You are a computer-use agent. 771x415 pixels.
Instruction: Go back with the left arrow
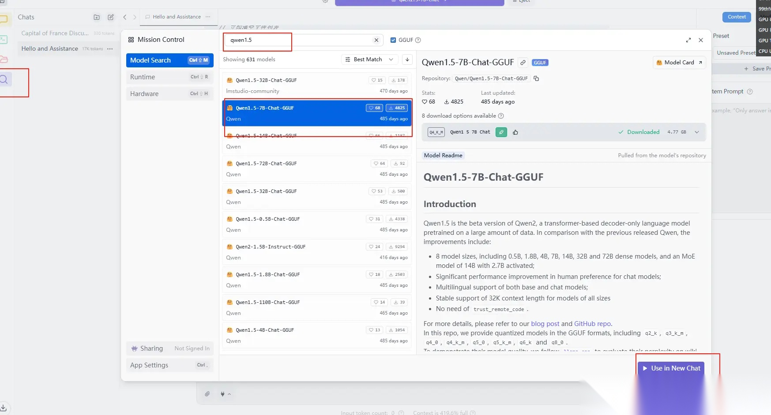pyautogui.click(x=125, y=17)
